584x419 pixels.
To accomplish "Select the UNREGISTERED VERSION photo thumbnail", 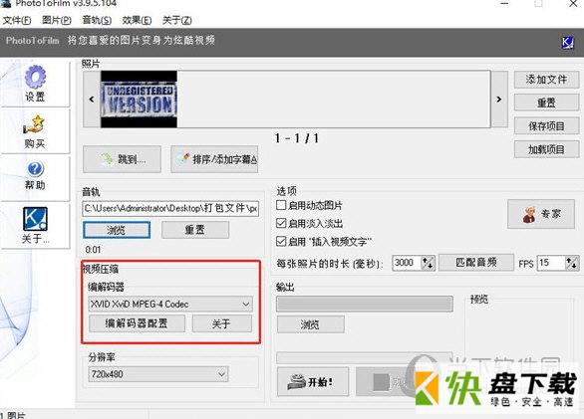I will pos(139,100).
